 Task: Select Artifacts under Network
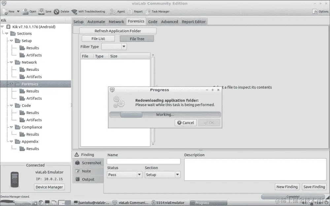tap(34, 77)
